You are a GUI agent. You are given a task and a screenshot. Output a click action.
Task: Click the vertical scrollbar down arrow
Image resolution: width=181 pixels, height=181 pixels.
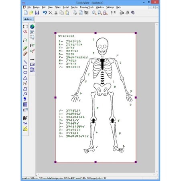157,171
